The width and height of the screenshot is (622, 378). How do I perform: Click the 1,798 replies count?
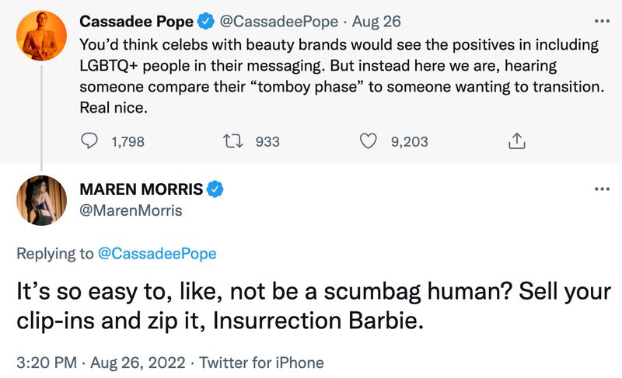coord(128,141)
